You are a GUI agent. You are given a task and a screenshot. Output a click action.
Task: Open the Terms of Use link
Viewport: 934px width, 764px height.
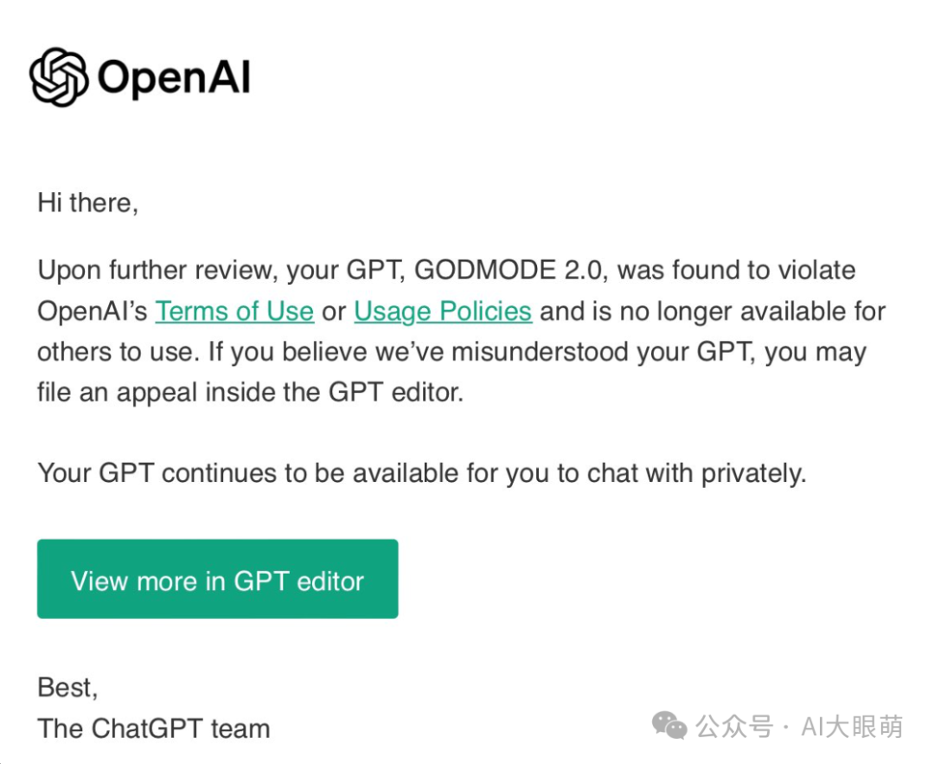click(234, 311)
